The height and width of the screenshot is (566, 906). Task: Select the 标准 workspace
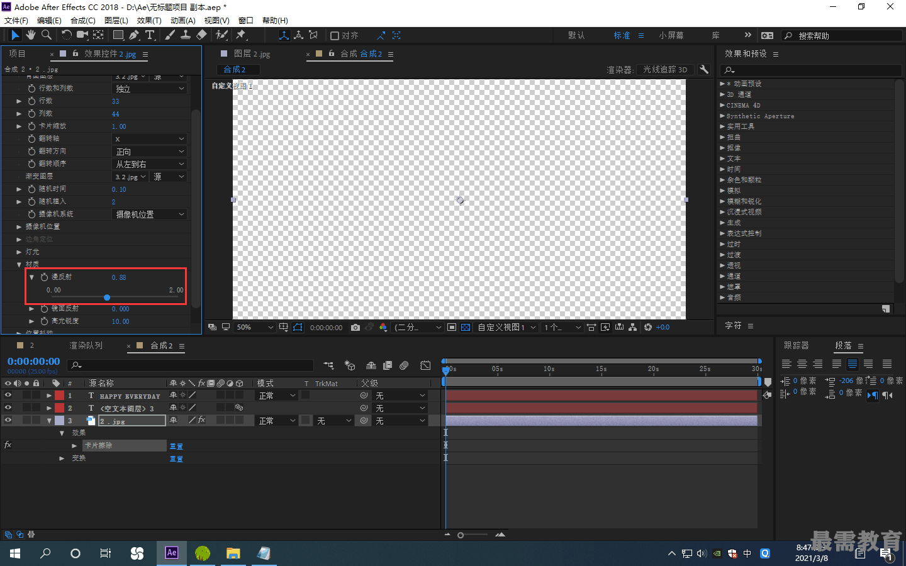pos(622,35)
